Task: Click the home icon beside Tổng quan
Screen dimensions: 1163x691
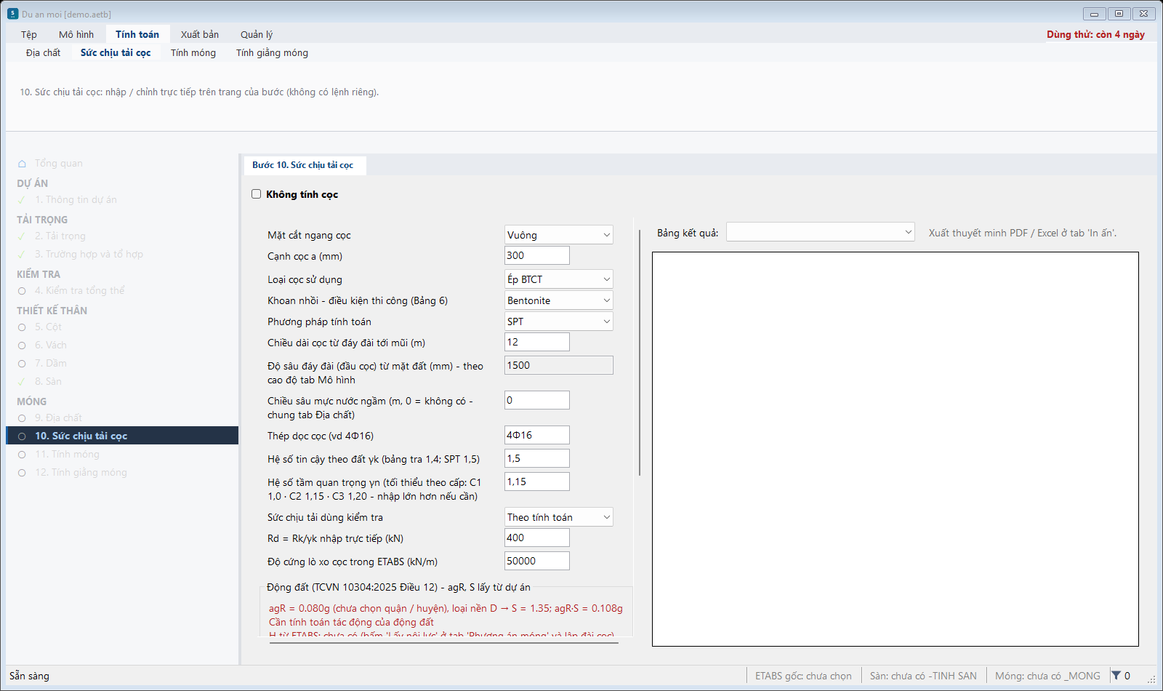Action: pos(22,164)
